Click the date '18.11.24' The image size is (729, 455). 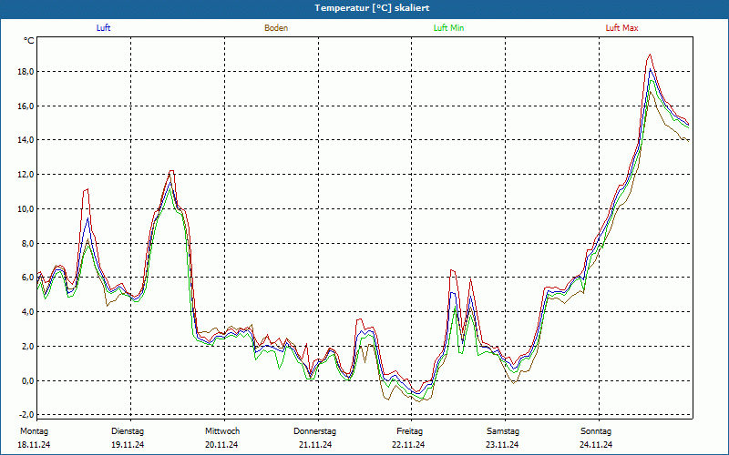(34, 445)
